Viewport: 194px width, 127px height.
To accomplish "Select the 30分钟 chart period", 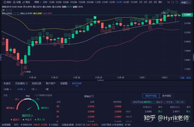I will (90, 2).
